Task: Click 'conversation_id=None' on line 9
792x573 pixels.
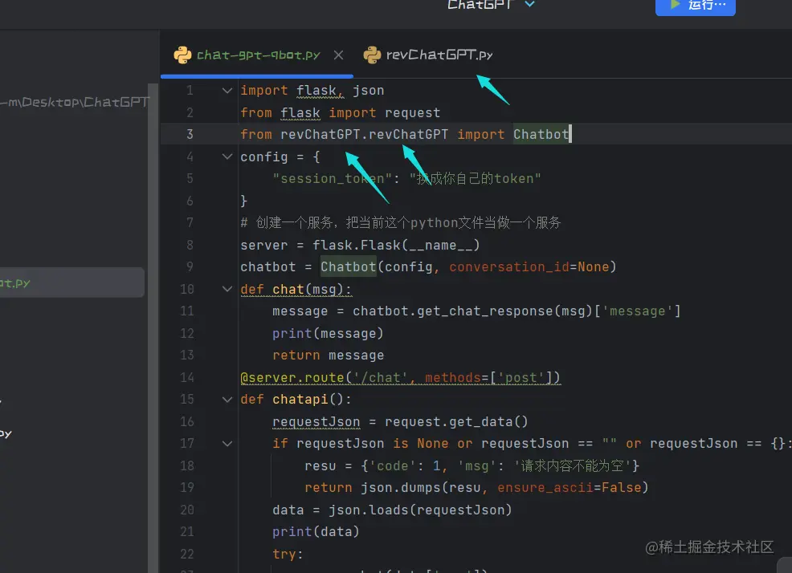Action: pos(529,266)
